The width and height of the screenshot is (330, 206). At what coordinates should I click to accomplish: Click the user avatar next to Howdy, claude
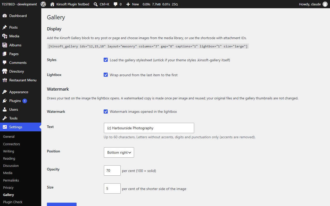[325, 4]
